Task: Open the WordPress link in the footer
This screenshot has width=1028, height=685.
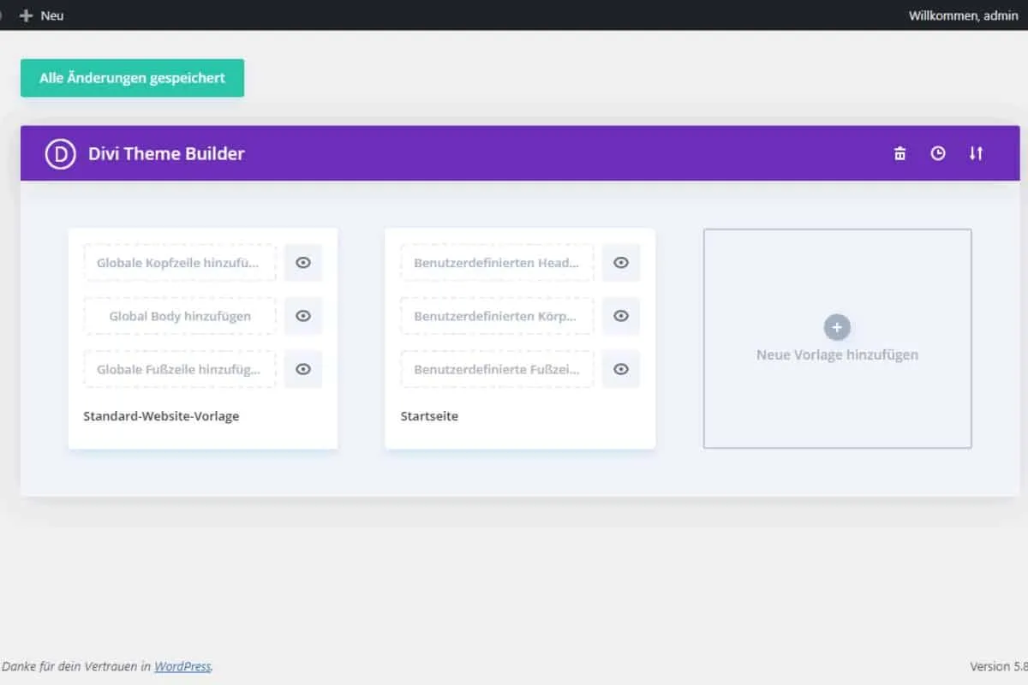Action: 182,666
